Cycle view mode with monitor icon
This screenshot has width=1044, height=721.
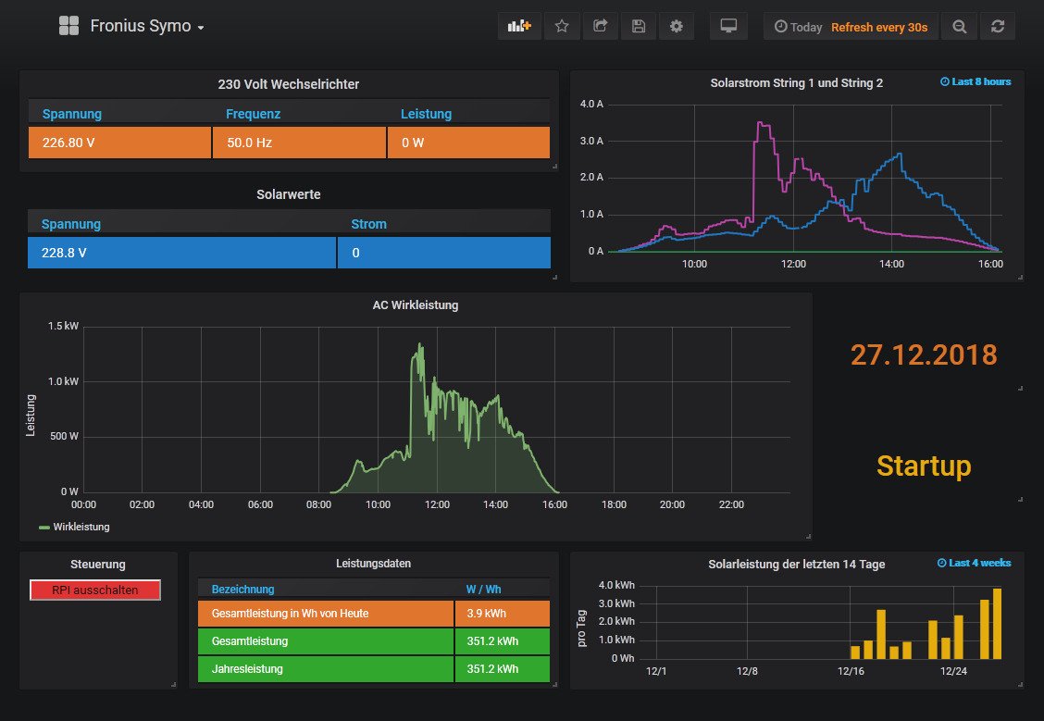(x=728, y=27)
